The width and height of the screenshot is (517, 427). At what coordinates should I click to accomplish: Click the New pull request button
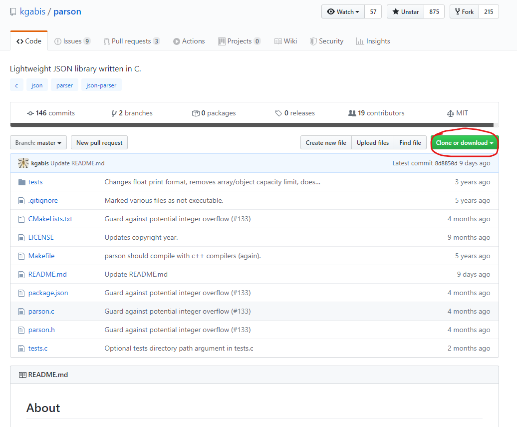pyautogui.click(x=99, y=142)
